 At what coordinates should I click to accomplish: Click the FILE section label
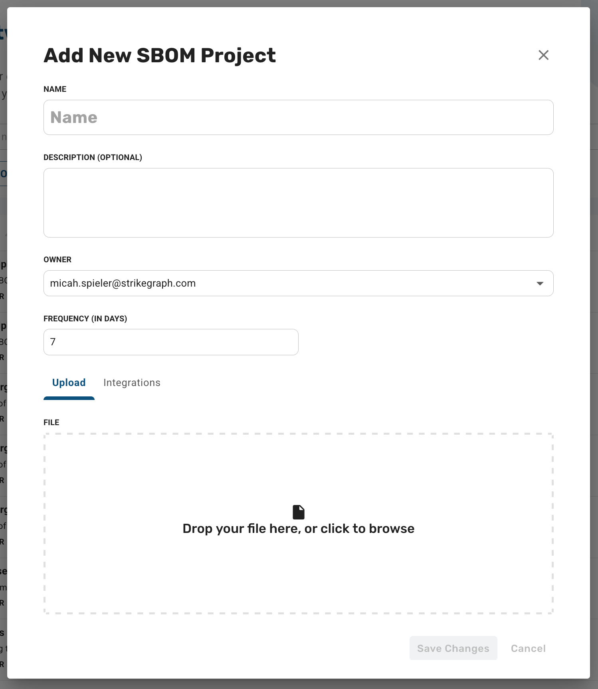click(51, 422)
